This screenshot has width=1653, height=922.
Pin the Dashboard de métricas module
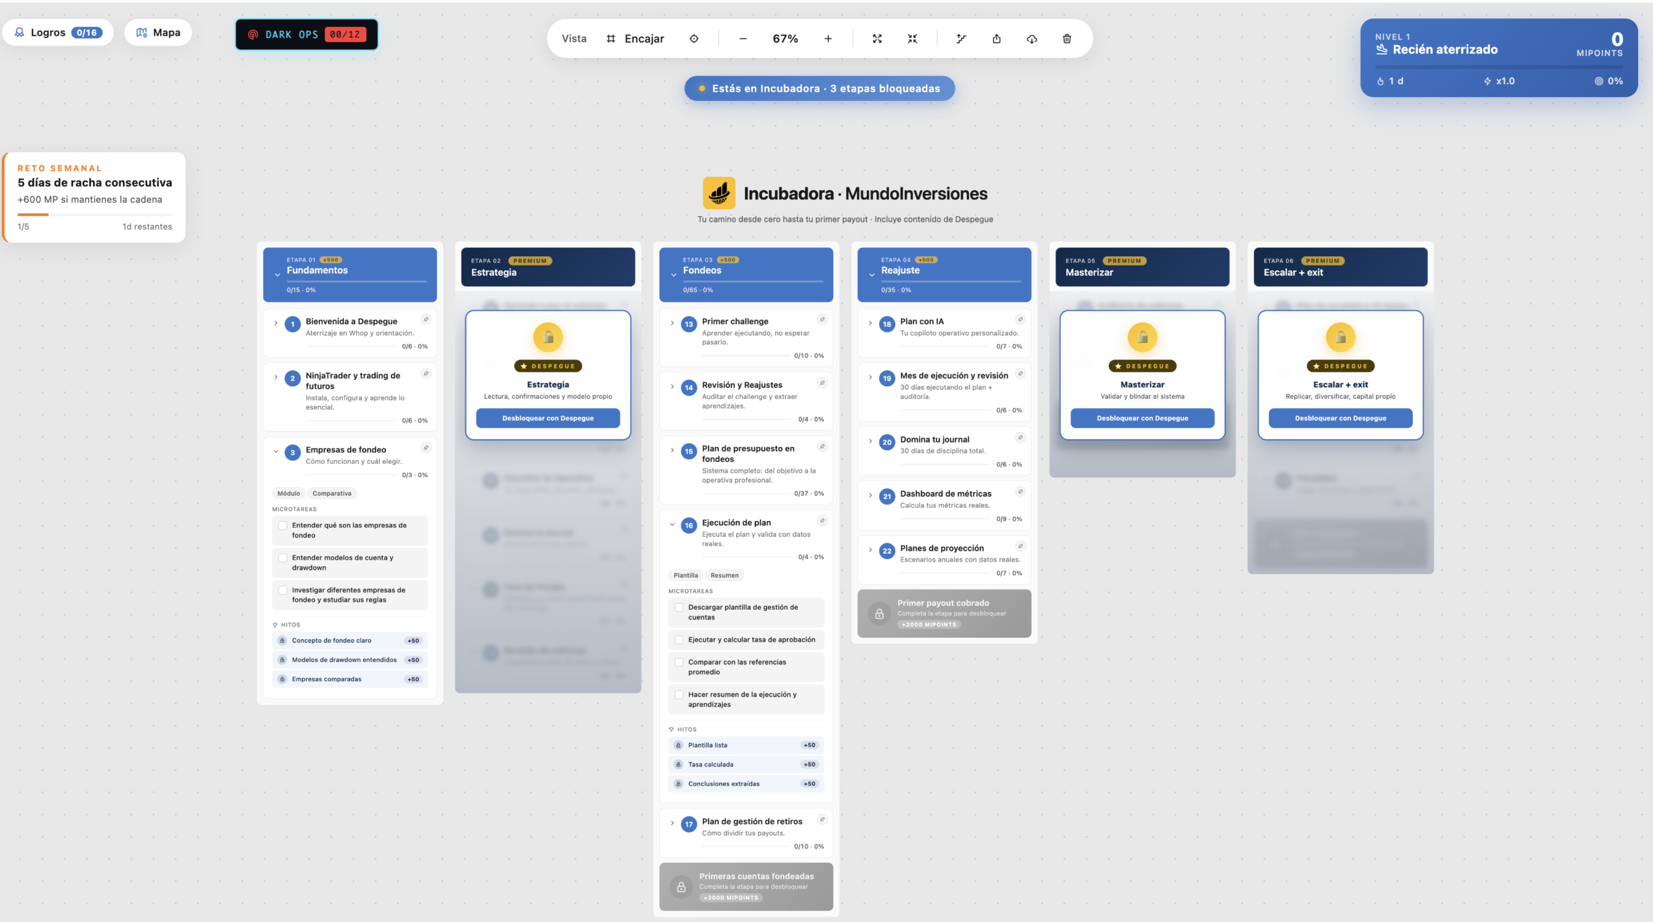pos(1020,492)
